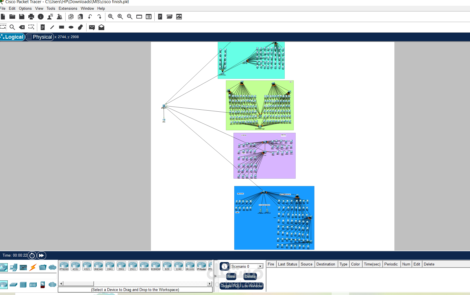This screenshot has width=470, height=295.
Task: Click the device list horizontal scrollbar thumb
Action: pyautogui.click(x=78, y=284)
